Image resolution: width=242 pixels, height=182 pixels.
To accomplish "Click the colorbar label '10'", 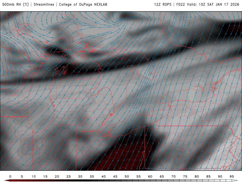I will (x=34, y=177).
